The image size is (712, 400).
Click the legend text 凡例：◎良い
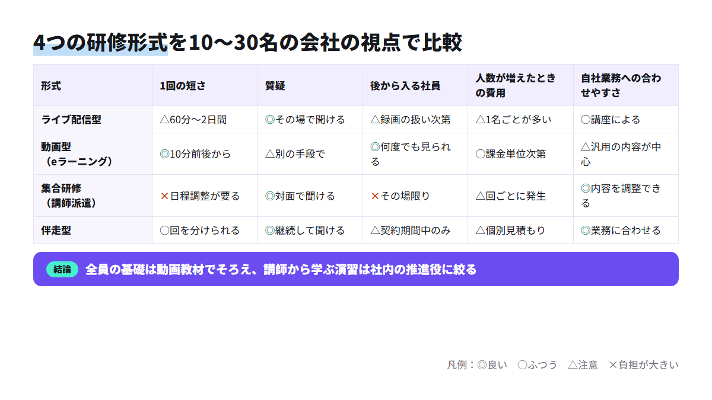point(477,365)
